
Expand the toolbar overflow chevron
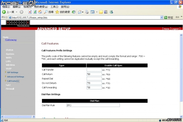tap(181, 17)
